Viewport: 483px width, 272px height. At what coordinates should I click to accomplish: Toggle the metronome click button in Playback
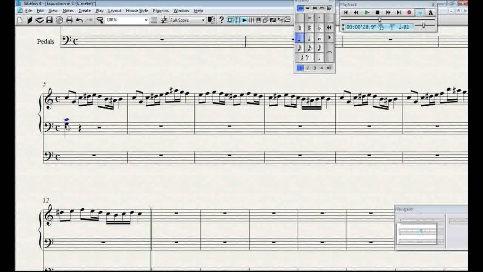pyautogui.click(x=430, y=13)
